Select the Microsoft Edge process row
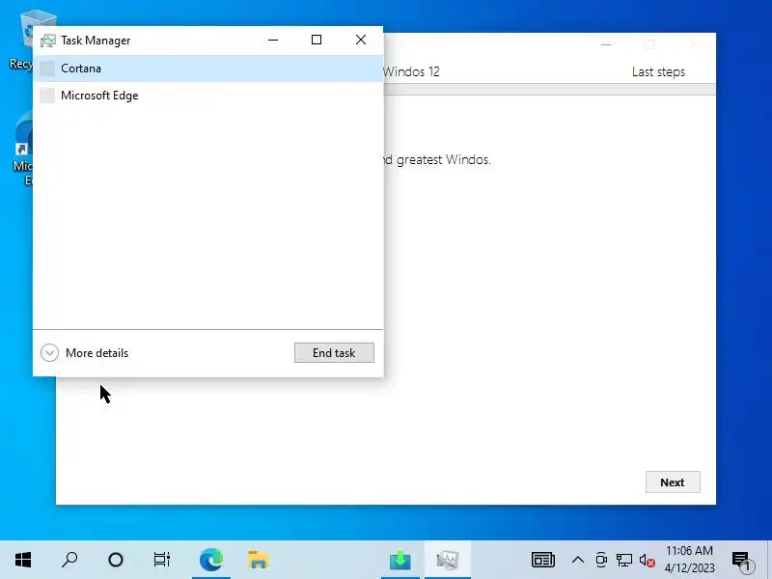The width and height of the screenshot is (772, 579). click(207, 95)
